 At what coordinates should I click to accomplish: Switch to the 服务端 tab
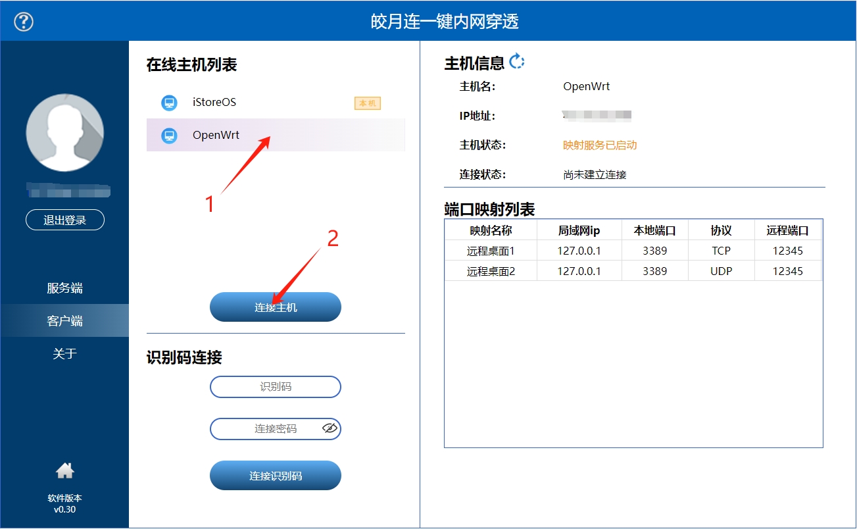[64, 288]
